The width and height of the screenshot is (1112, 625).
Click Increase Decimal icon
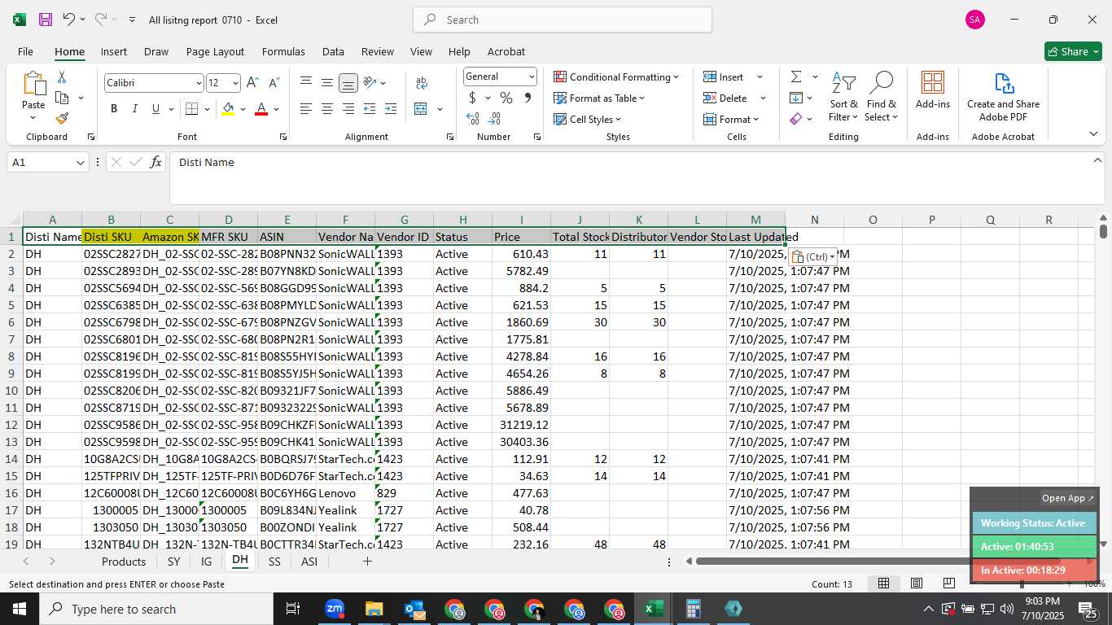click(x=473, y=119)
